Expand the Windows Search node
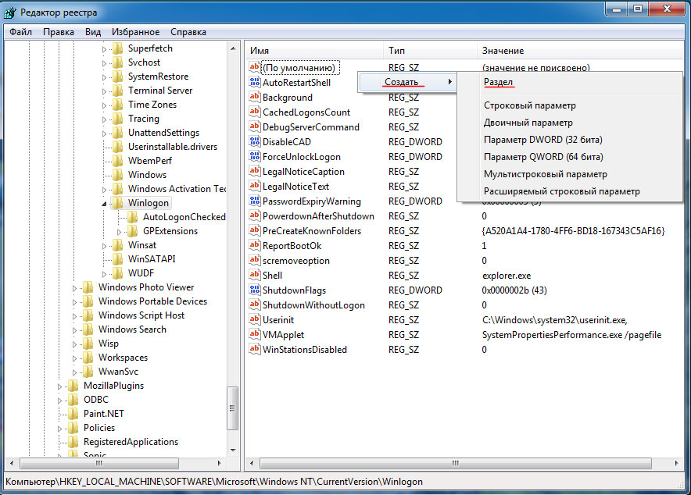Screen dimensions: 691x495 pyautogui.click(x=74, y=330)
